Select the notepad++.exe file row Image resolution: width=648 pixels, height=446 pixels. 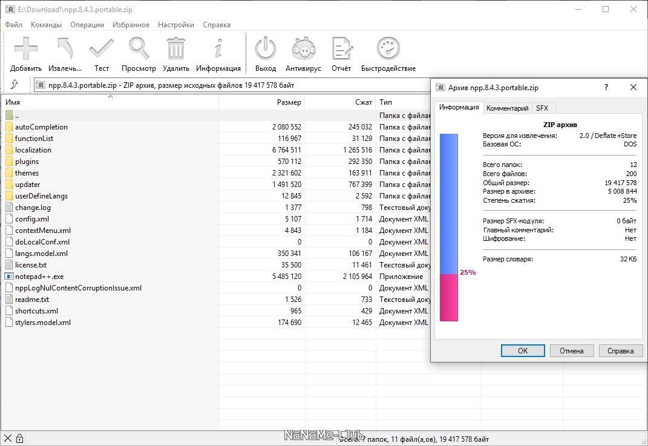point(215,276)
